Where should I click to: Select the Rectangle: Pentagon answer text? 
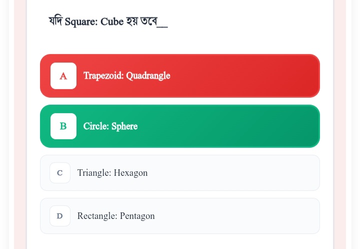[116, 216]
